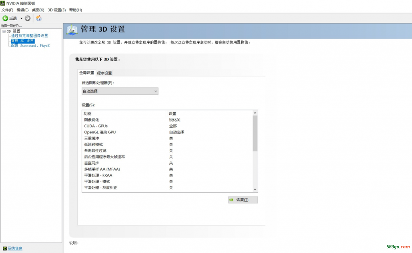Select the 各向异性过滤 setting row
412x253 pixels.
point(167,151)
